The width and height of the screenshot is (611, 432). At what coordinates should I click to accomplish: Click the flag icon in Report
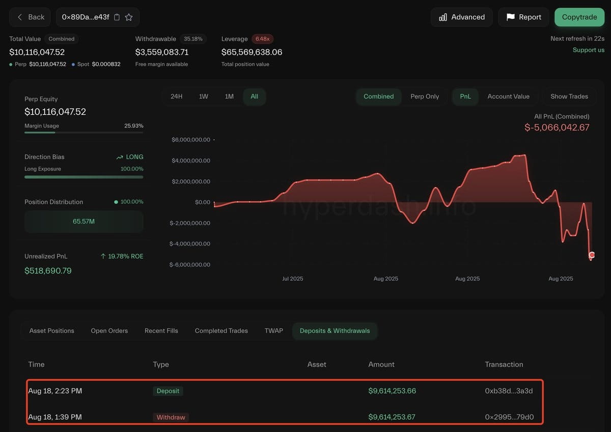(x=510, y=17)
